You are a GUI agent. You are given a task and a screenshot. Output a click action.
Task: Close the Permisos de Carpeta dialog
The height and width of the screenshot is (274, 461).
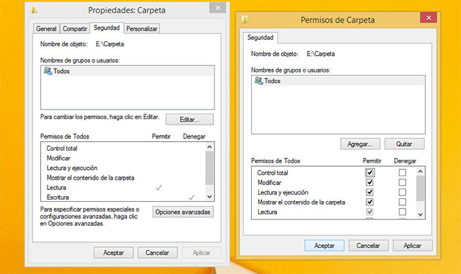[429, 18]
